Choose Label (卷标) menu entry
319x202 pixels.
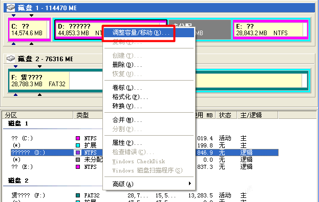coord(149,88)
